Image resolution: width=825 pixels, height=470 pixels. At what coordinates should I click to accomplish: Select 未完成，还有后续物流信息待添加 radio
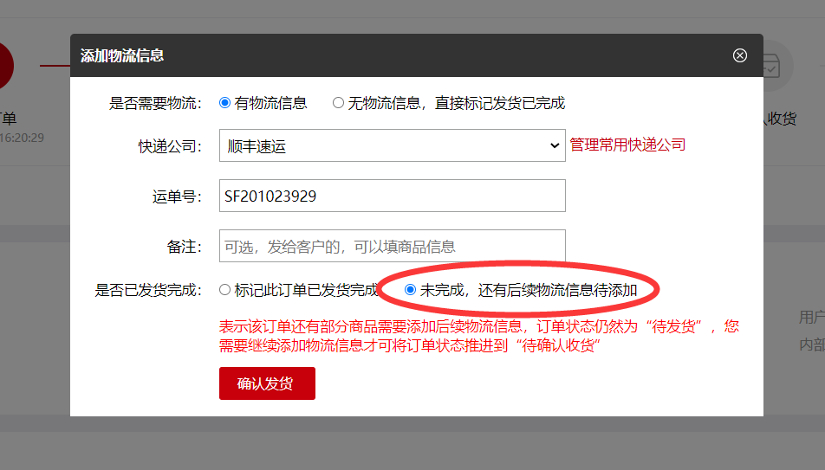coord(411,290)
